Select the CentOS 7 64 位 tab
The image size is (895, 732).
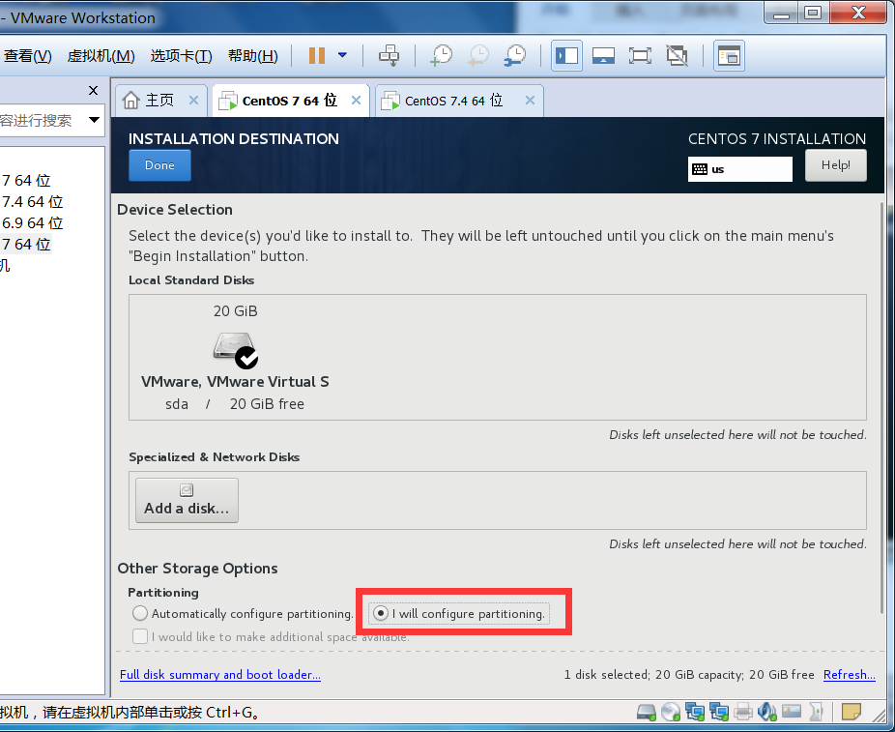[289, 101]
